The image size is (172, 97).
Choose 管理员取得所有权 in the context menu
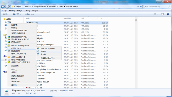pyautogui.click(x=18, y=33)
